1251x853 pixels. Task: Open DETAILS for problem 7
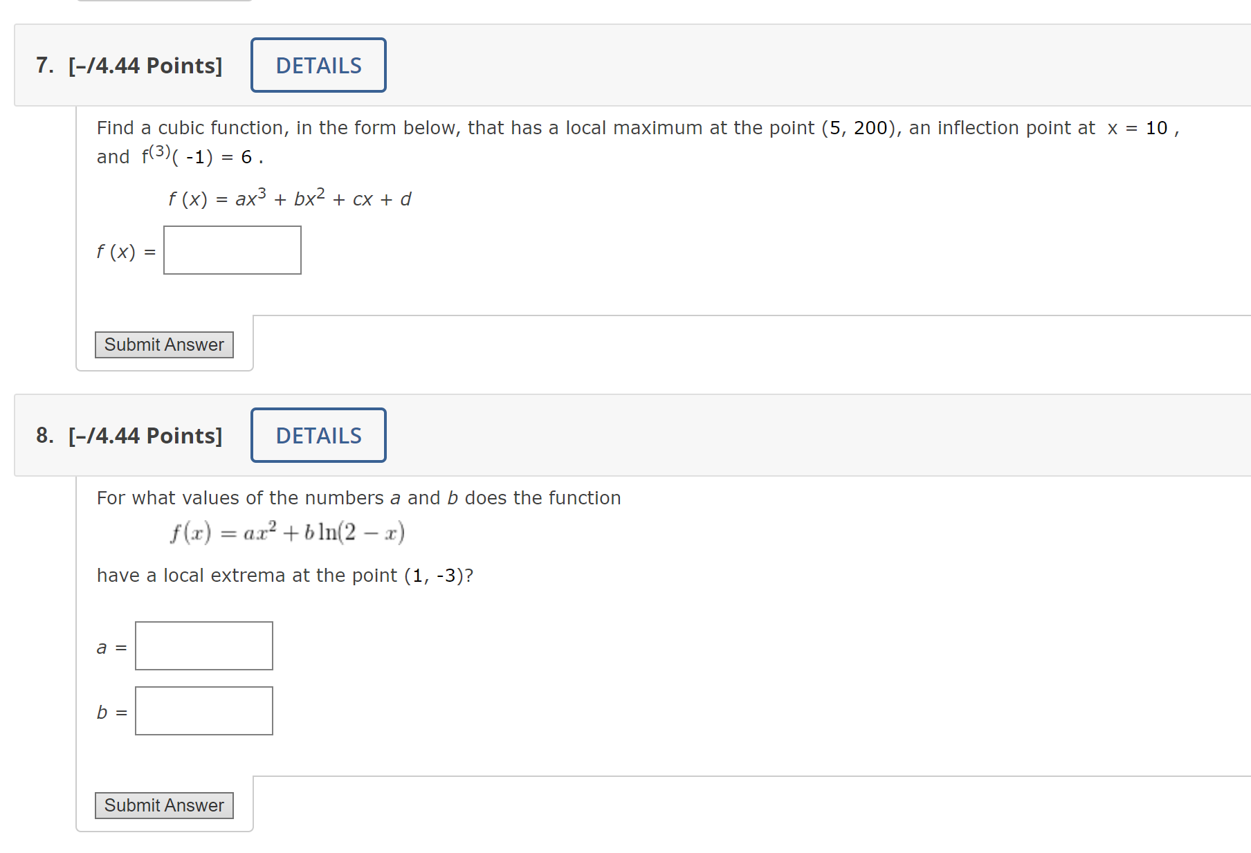pos(318,64)
